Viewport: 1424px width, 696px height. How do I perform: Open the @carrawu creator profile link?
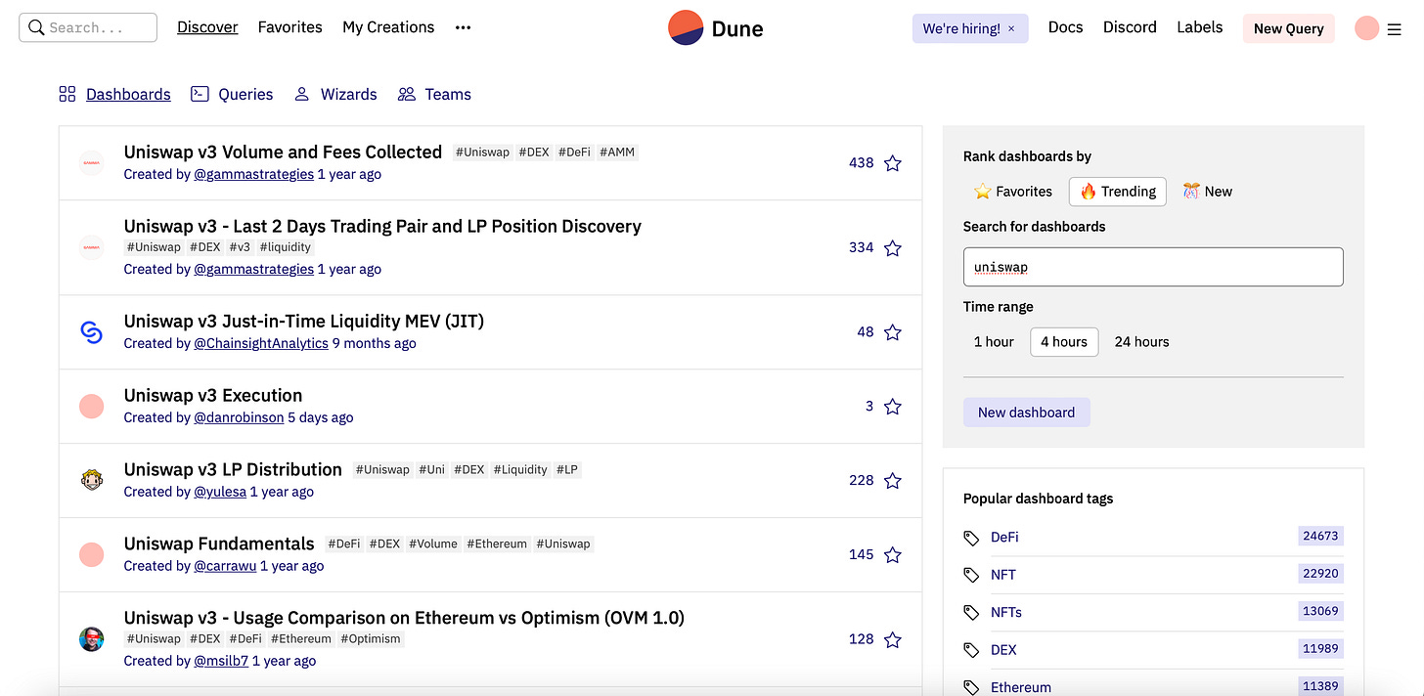point(225,566)
